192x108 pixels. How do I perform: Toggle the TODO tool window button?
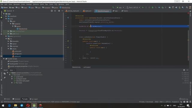7,99
